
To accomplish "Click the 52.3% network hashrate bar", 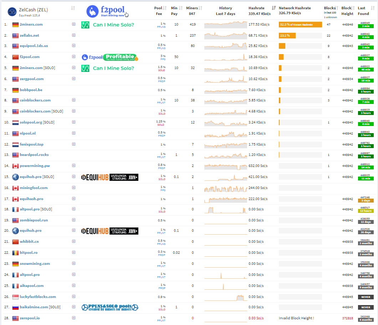I will coord(300,25).
